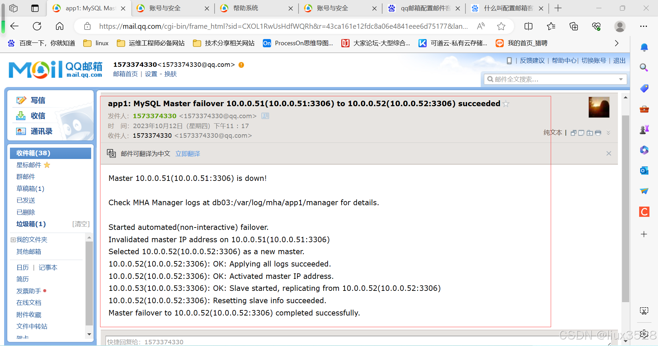Switch to the 帮助系统 tab

(x=257, y=8)
